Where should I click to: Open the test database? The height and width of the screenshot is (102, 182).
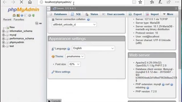click(x=12, y=46)
